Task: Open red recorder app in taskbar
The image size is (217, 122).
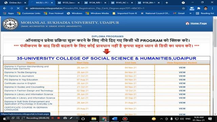Action: (x=125, y=119)
